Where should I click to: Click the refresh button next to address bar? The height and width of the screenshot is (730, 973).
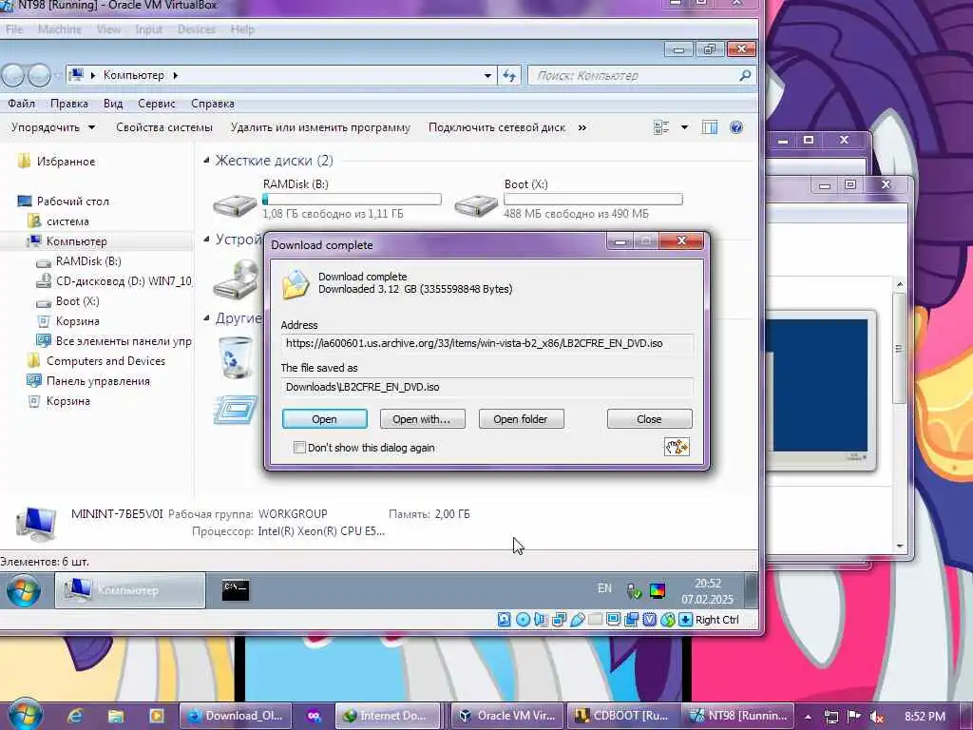click(x=509, y=76)
